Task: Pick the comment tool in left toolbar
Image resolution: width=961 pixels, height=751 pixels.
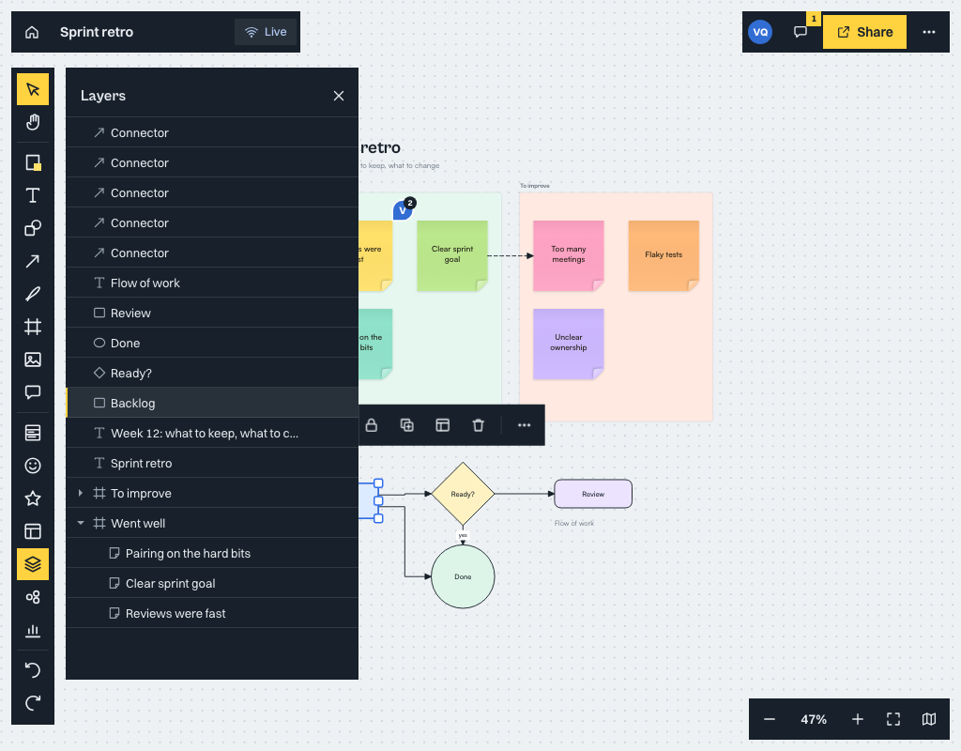Action: (x=33, y=392)
